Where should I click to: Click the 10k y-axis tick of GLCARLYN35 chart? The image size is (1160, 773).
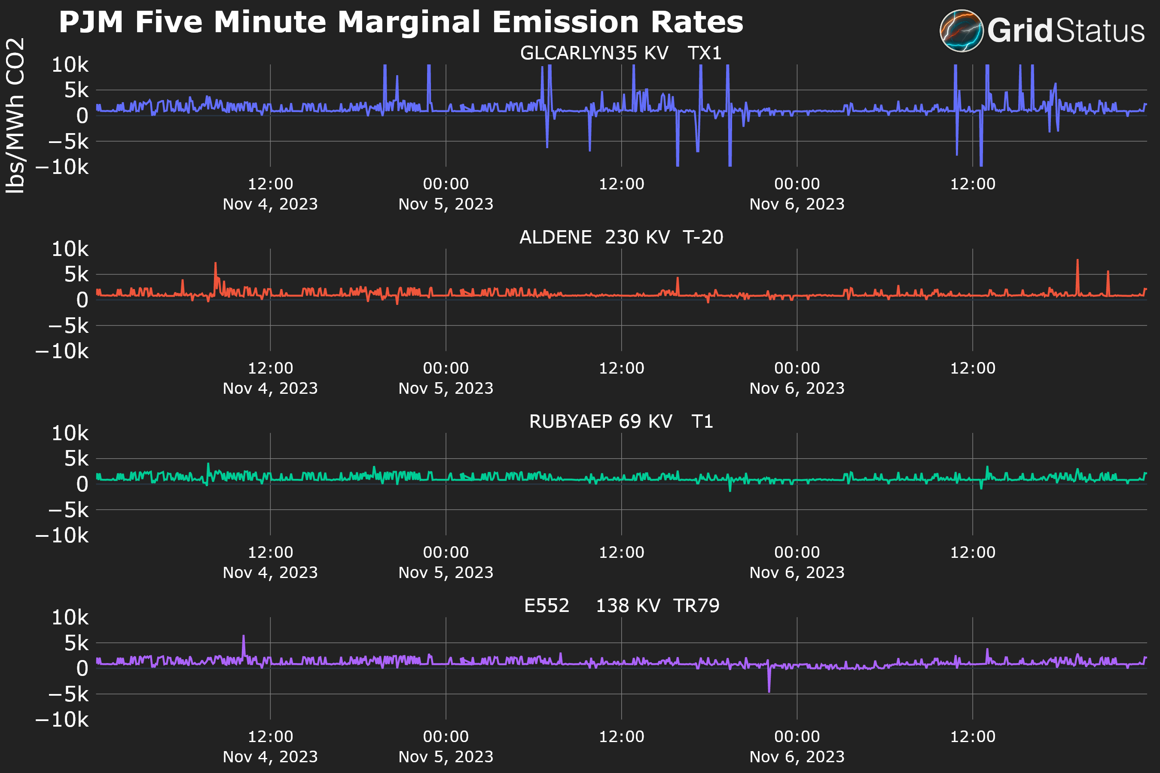[70, 64]
